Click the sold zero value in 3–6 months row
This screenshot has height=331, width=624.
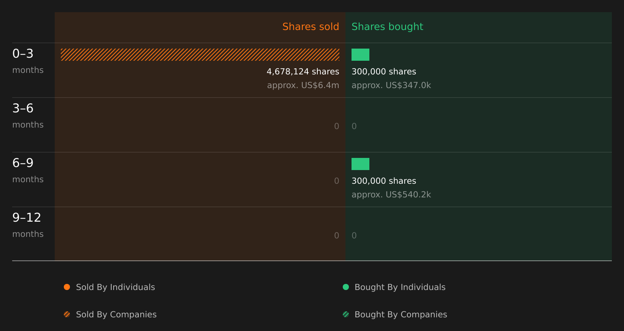pos(337,126)
